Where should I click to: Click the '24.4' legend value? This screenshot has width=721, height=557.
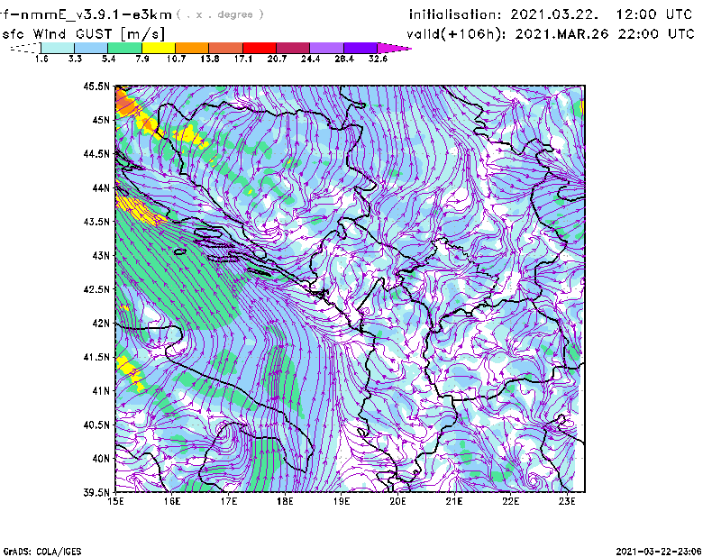310,59
